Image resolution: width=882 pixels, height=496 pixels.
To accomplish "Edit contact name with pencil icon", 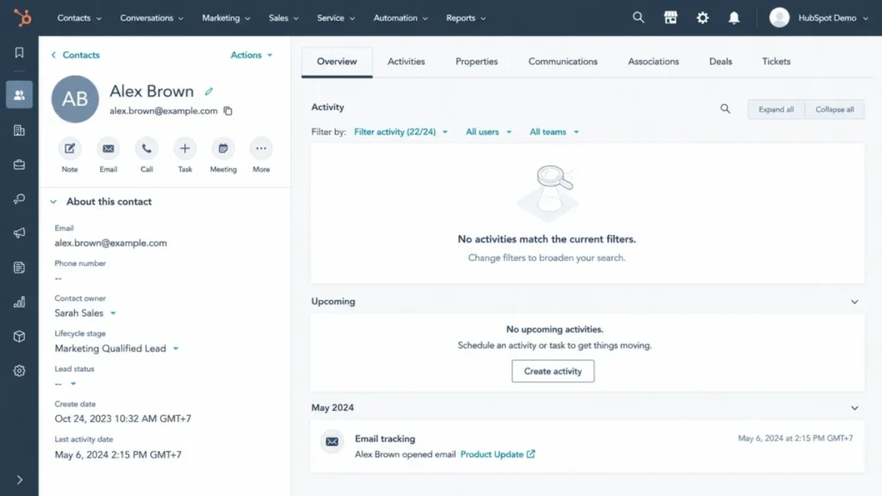I will (208, 91).
